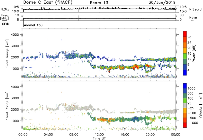Click the "4000" tick on power panel
The height and width of the screenshot is (140, 203).
point(15,35)
